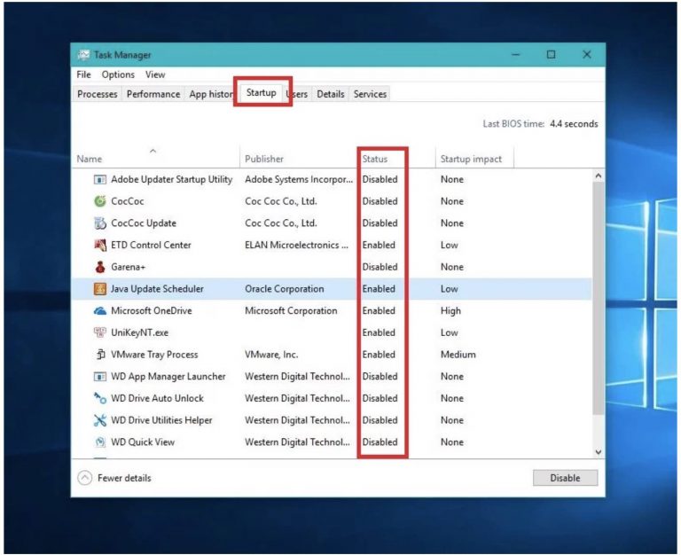This screenshot has width=681, height=555.
Task: Click the CocCoc Update icon
Action: tap(100, 223)
